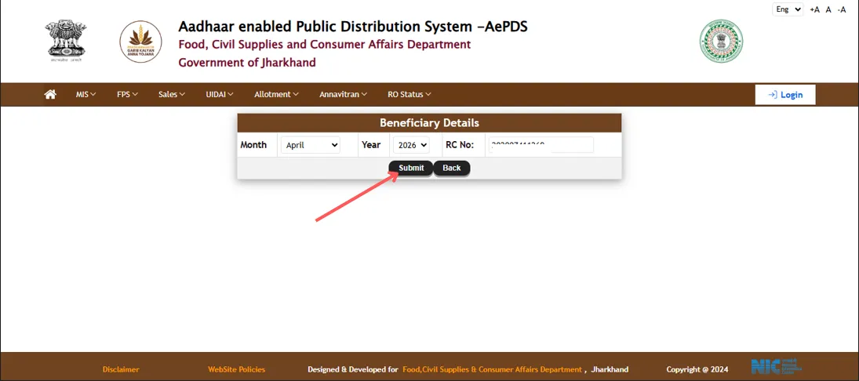The width and height of the screenshot is (859, 381).
Task: Expand the FPS menu
Action: [127, 94]
